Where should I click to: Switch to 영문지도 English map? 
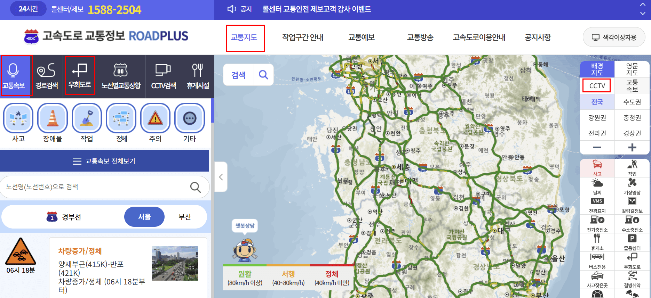tap(632, 69)
